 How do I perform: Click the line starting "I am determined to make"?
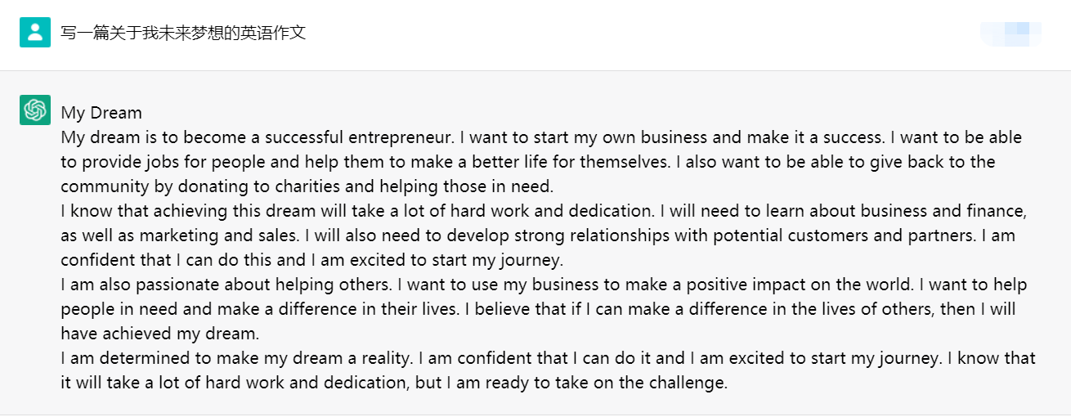[x=548, y=358]
